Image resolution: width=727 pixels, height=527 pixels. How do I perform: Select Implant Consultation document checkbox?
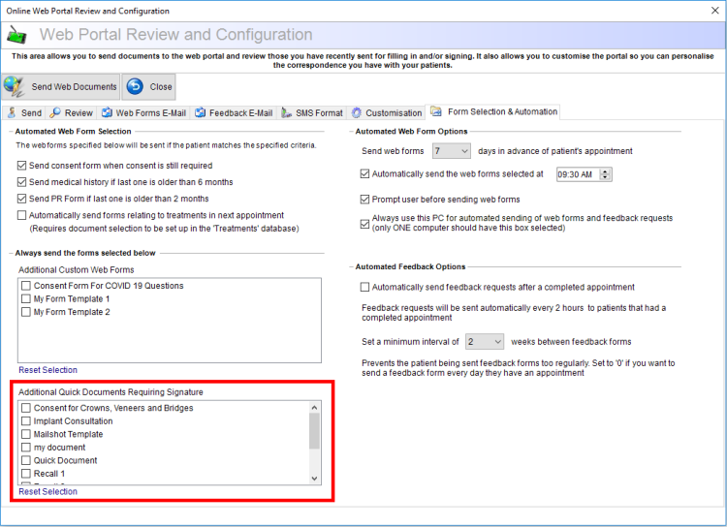(x=26, y=420)
